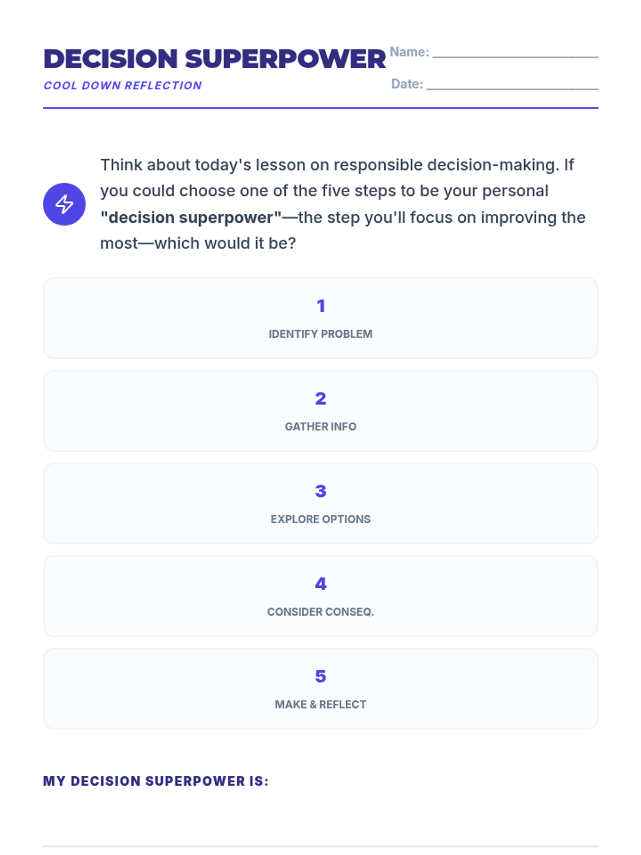This screenshot has width=641, height=855.
Task: Click the "My Decision Superpower Is:" label
Action: point(156,781)
